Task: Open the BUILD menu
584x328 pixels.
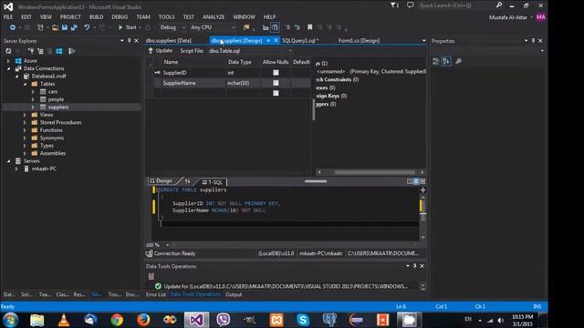Action: click(x=96, y=17)
